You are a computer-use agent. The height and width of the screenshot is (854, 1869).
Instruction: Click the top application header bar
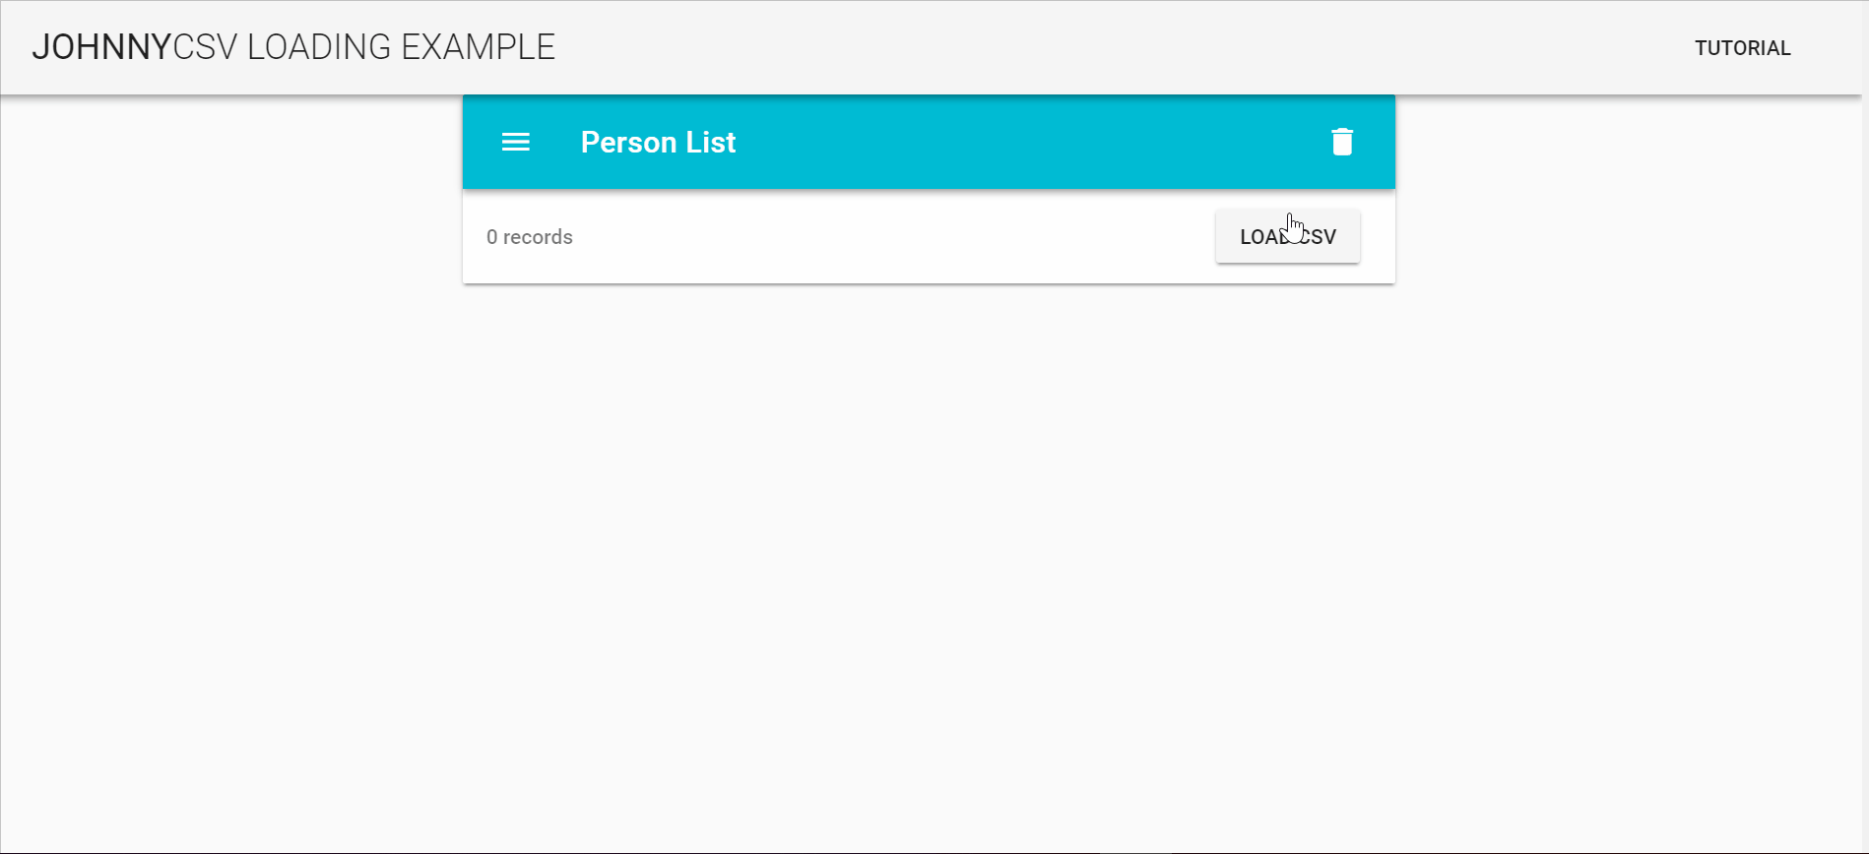pyautogui.click(x=934, y=47)
